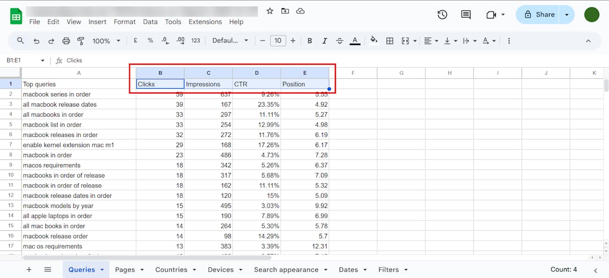The width and height of the screenshot is (609, 278).
Task: Open the Google Sheets home icon
Action: [16, 16]
